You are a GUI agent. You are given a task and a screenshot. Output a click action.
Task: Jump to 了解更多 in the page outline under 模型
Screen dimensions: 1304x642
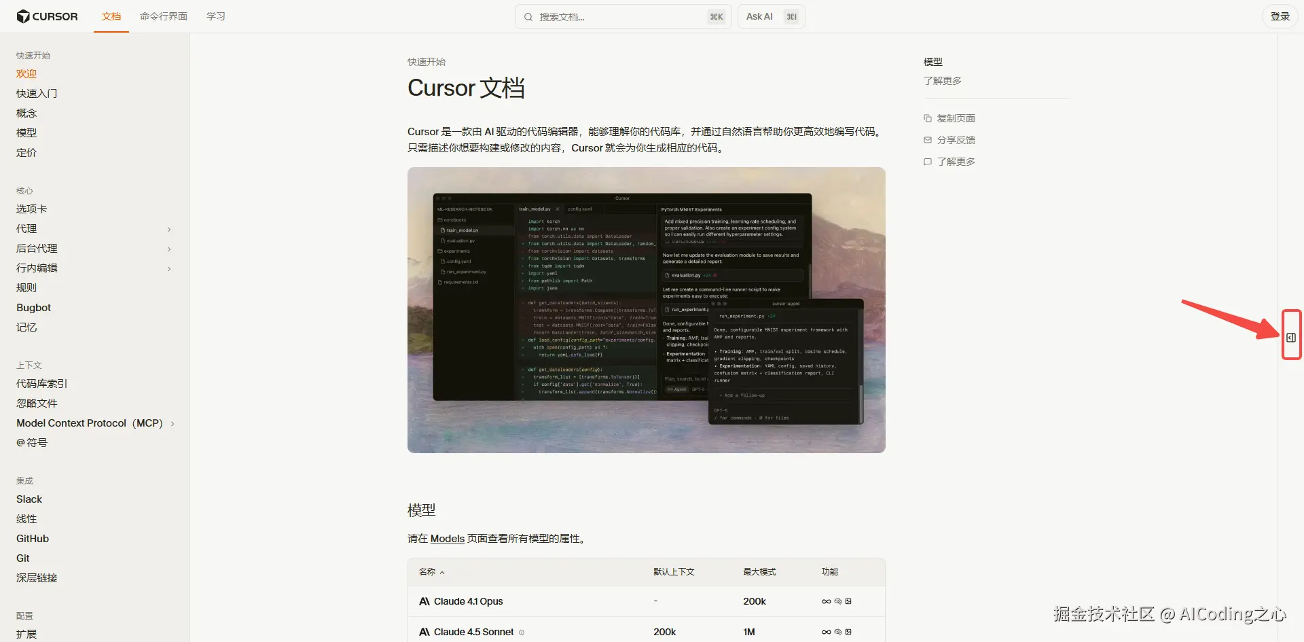click(x=943, y=81)
